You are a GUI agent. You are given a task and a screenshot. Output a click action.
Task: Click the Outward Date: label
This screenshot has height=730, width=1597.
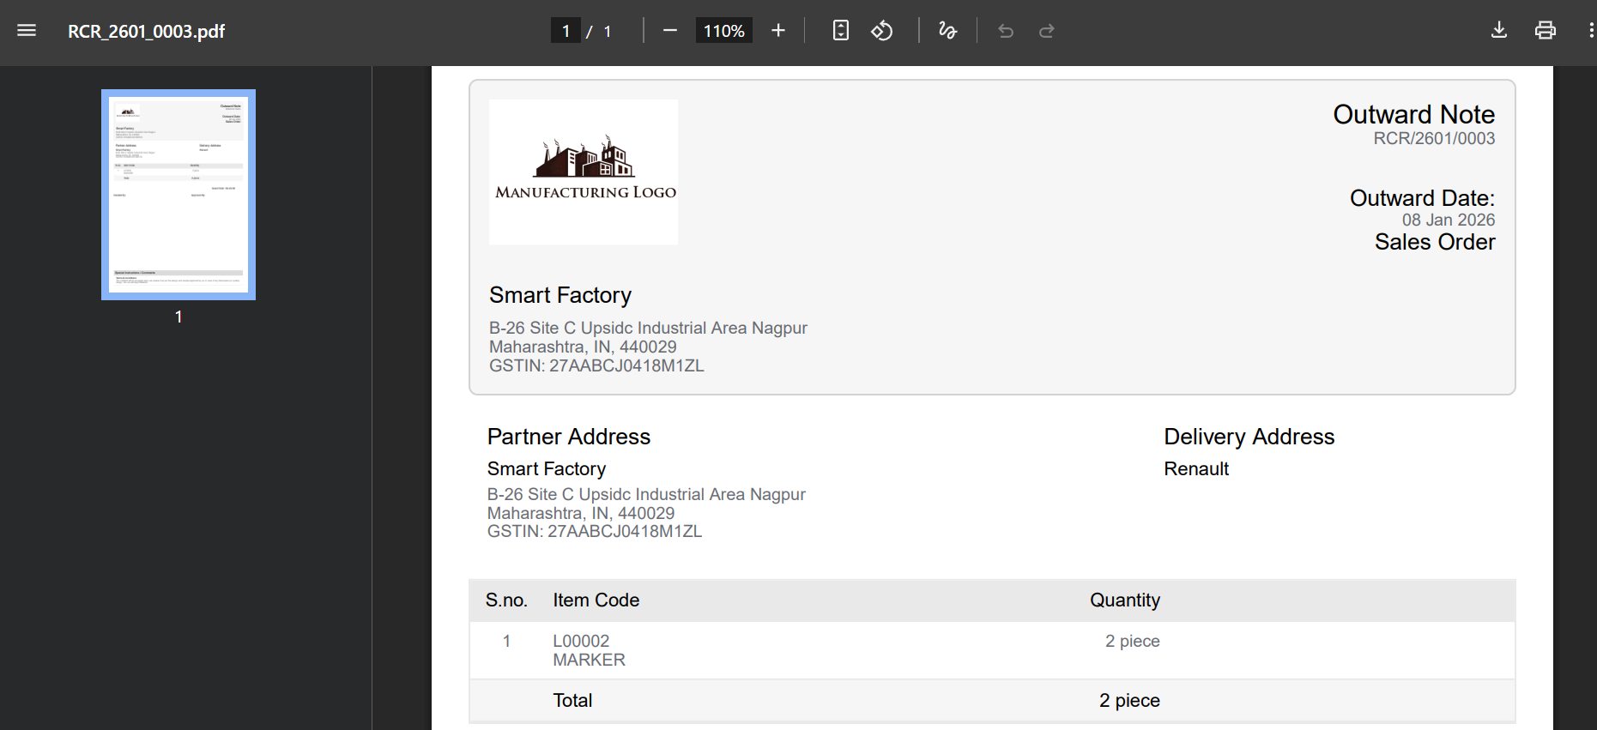[x=1422, y=198]
